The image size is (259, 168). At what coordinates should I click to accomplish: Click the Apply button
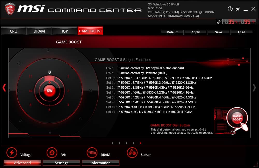click(195, 32)
